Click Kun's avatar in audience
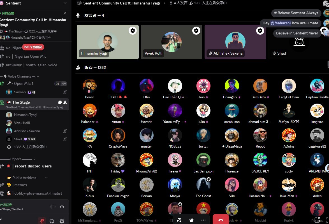The height and width of the screenshot is (224, 329). 203,86
